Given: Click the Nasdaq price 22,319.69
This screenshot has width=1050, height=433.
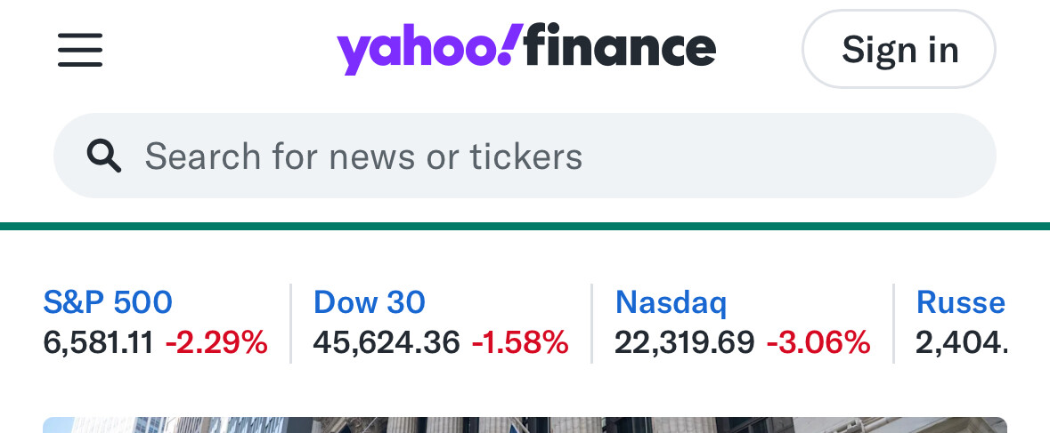Looking at the screenshot, I should point(684,341).
